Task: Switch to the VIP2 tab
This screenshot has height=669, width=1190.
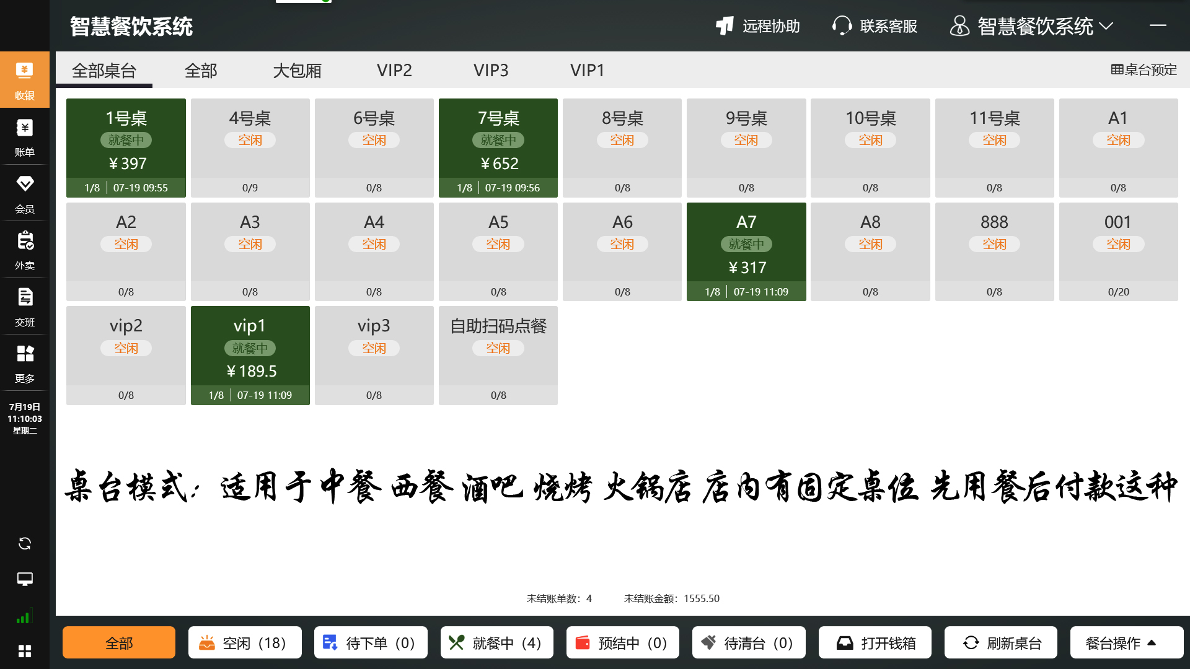Action: pos(394,71)
